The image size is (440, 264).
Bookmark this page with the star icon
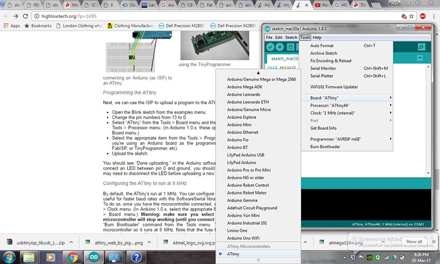coord(411,16)
